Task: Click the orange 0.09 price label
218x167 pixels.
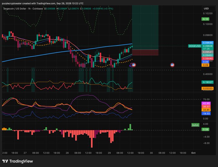Action: (205, 65)
